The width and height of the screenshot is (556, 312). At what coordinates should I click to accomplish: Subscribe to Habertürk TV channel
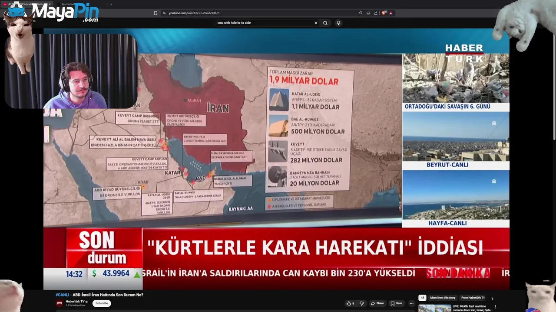[102, 303]
